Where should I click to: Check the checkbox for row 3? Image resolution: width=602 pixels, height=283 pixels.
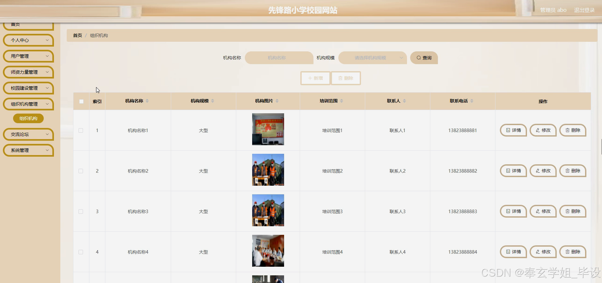(x=81, y=212)
